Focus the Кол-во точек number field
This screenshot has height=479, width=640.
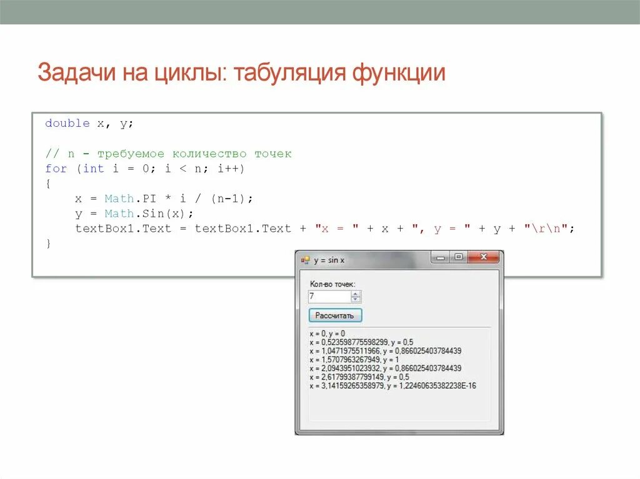pyautogui.click(x=329, y=297)
